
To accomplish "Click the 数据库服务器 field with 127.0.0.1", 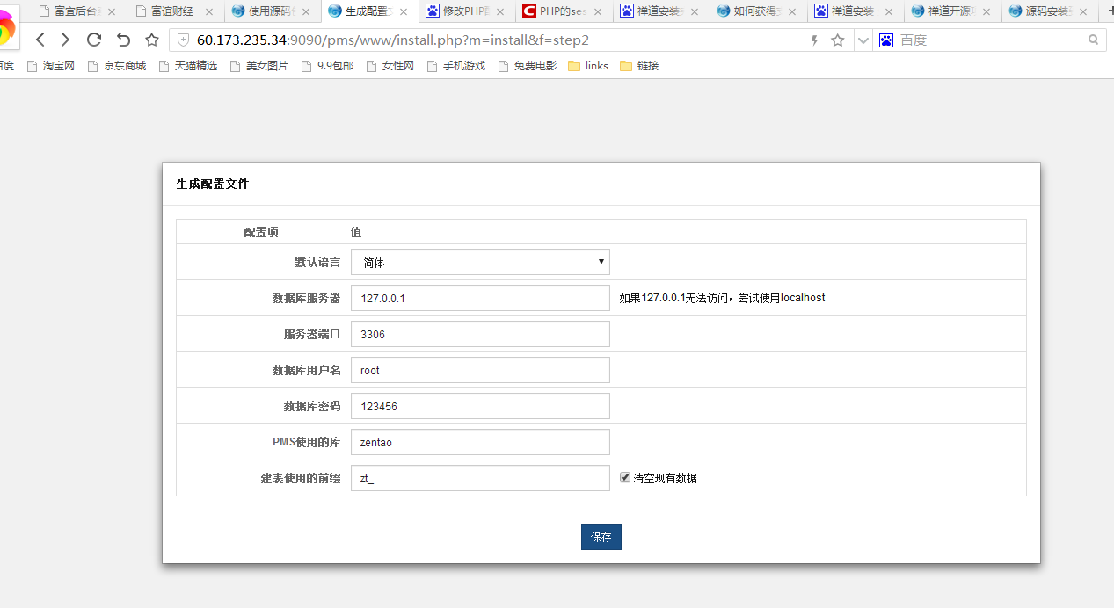I will tap(480, 298).
